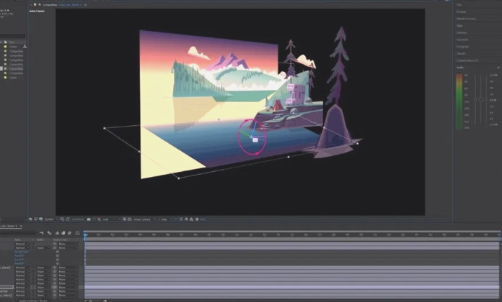Click the center audio level slider handle
The image size is (502, 302).
pos(482,99)
